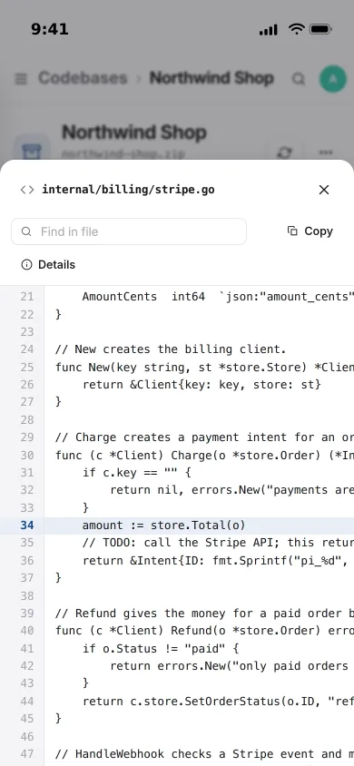
Task: Click the Northwind Shop page title
Action: pos(134,132)
